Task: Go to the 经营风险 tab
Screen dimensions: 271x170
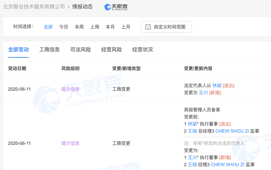Action: coord(111,49)
